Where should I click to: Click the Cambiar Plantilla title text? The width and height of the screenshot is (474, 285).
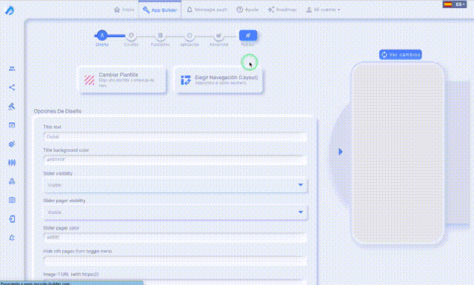click(118, 75)
